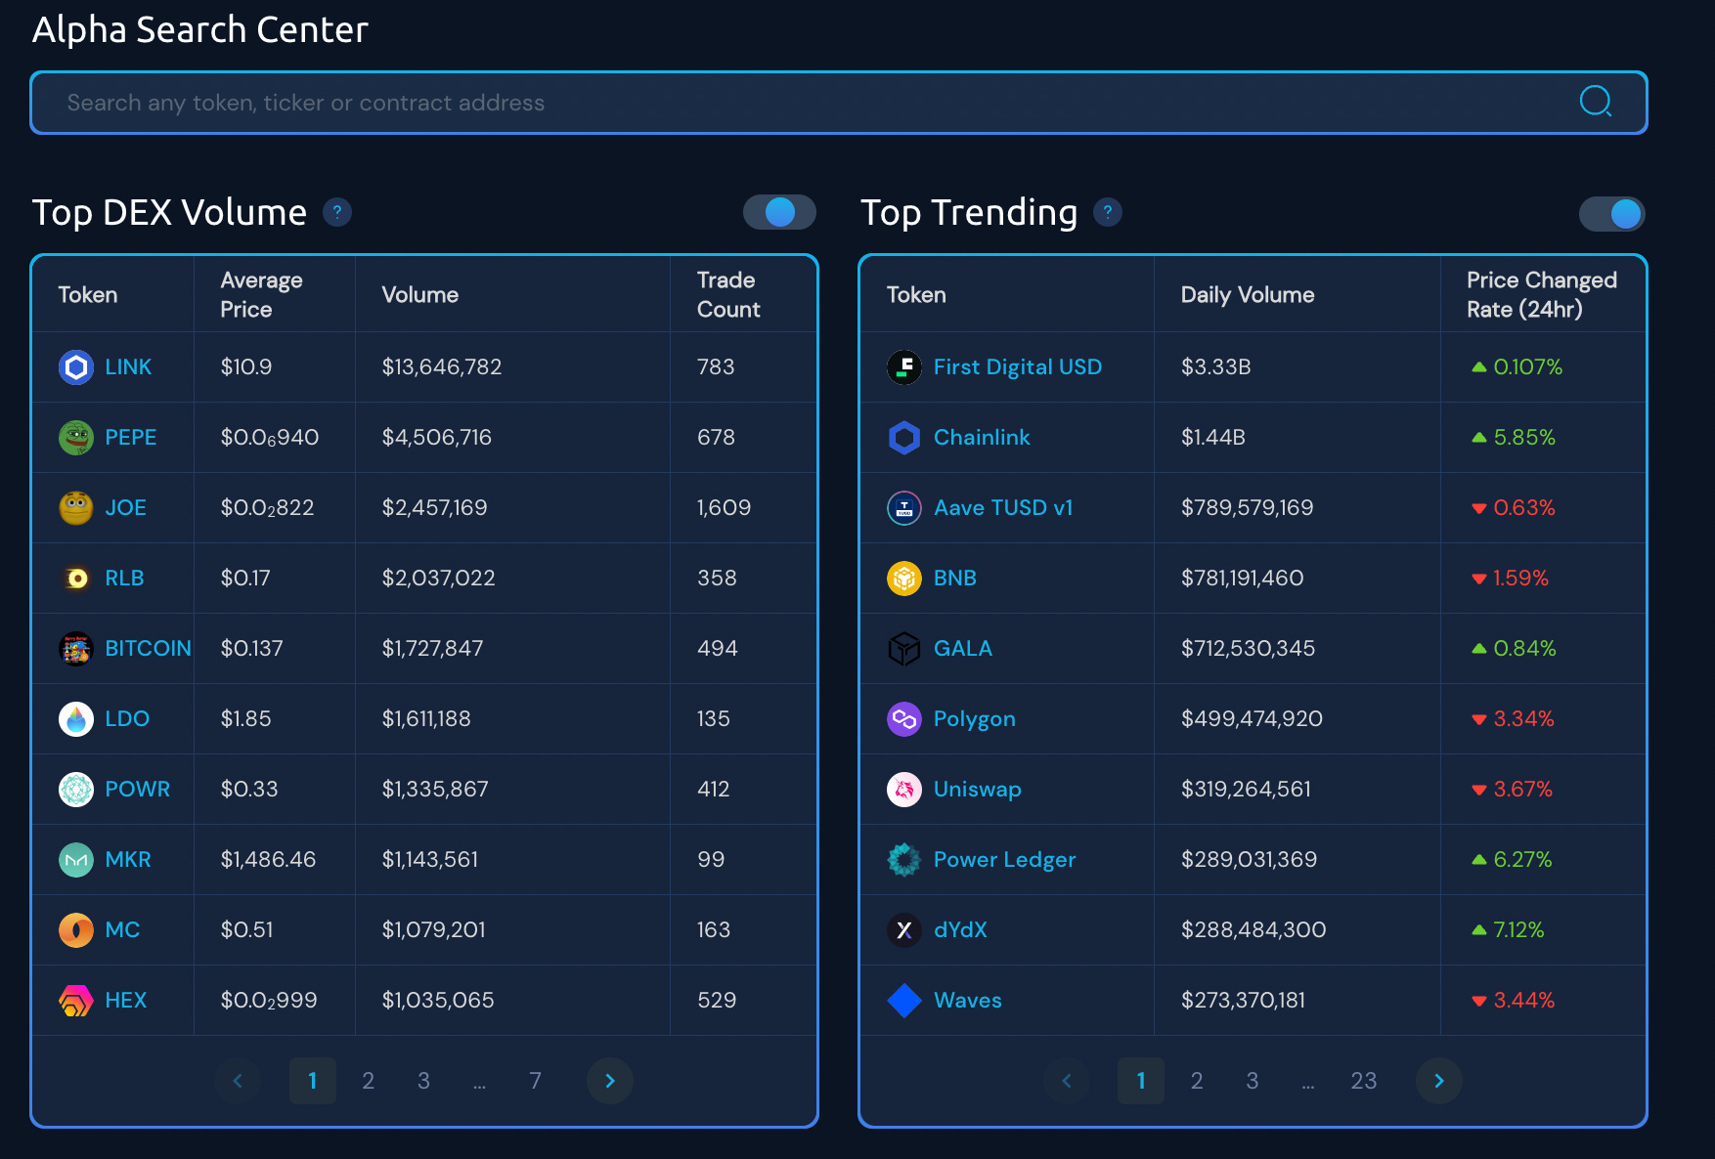Click the RLB token logo icon
Screen dimensions: 1715x1159
pos(76,579)
